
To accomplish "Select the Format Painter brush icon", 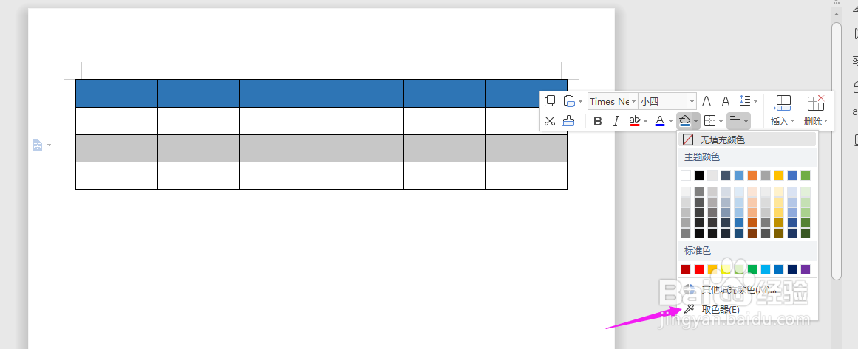I will (x=568, y=121).
